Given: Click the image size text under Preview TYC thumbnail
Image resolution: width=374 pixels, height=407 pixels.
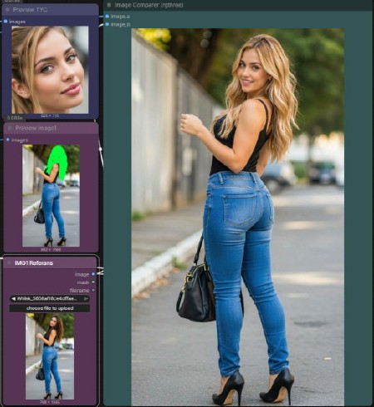Looking at the screenshot, I should coord(50,115).
